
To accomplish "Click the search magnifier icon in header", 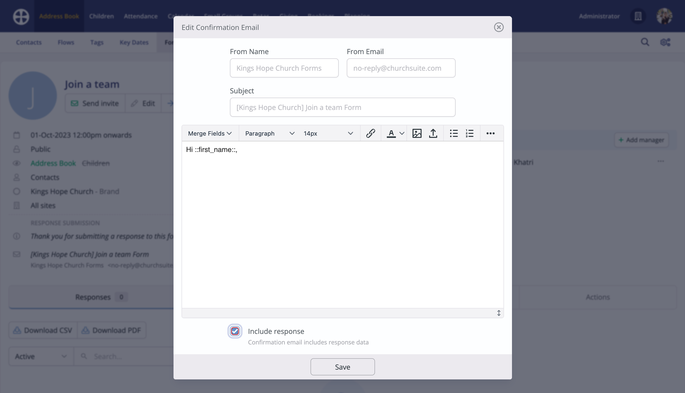I will (645, 42).
